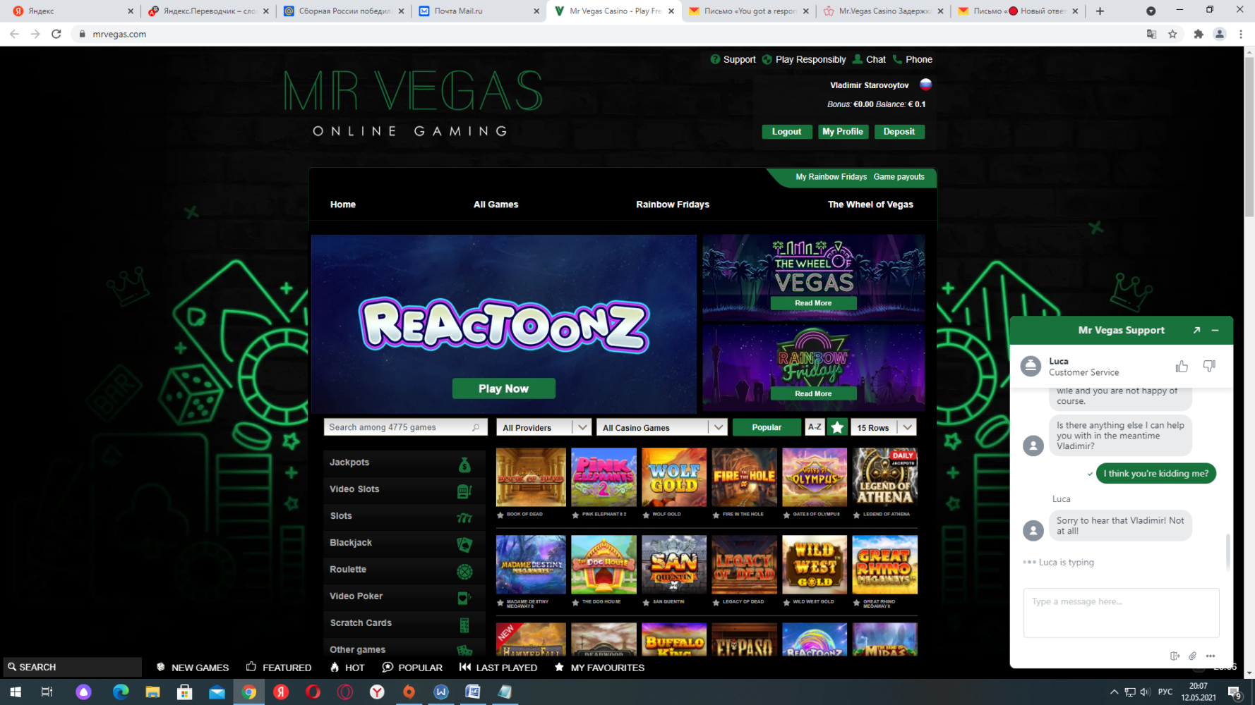Attach a file in support chat

[x=1193, y=656]
